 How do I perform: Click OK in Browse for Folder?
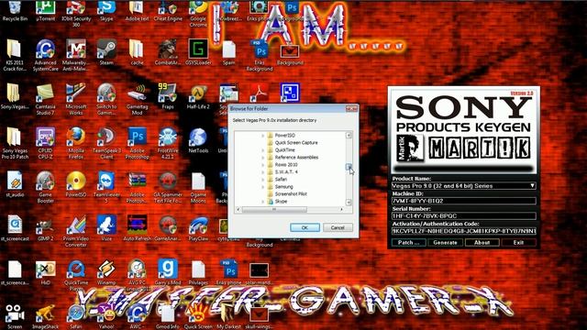click(305, 227)
